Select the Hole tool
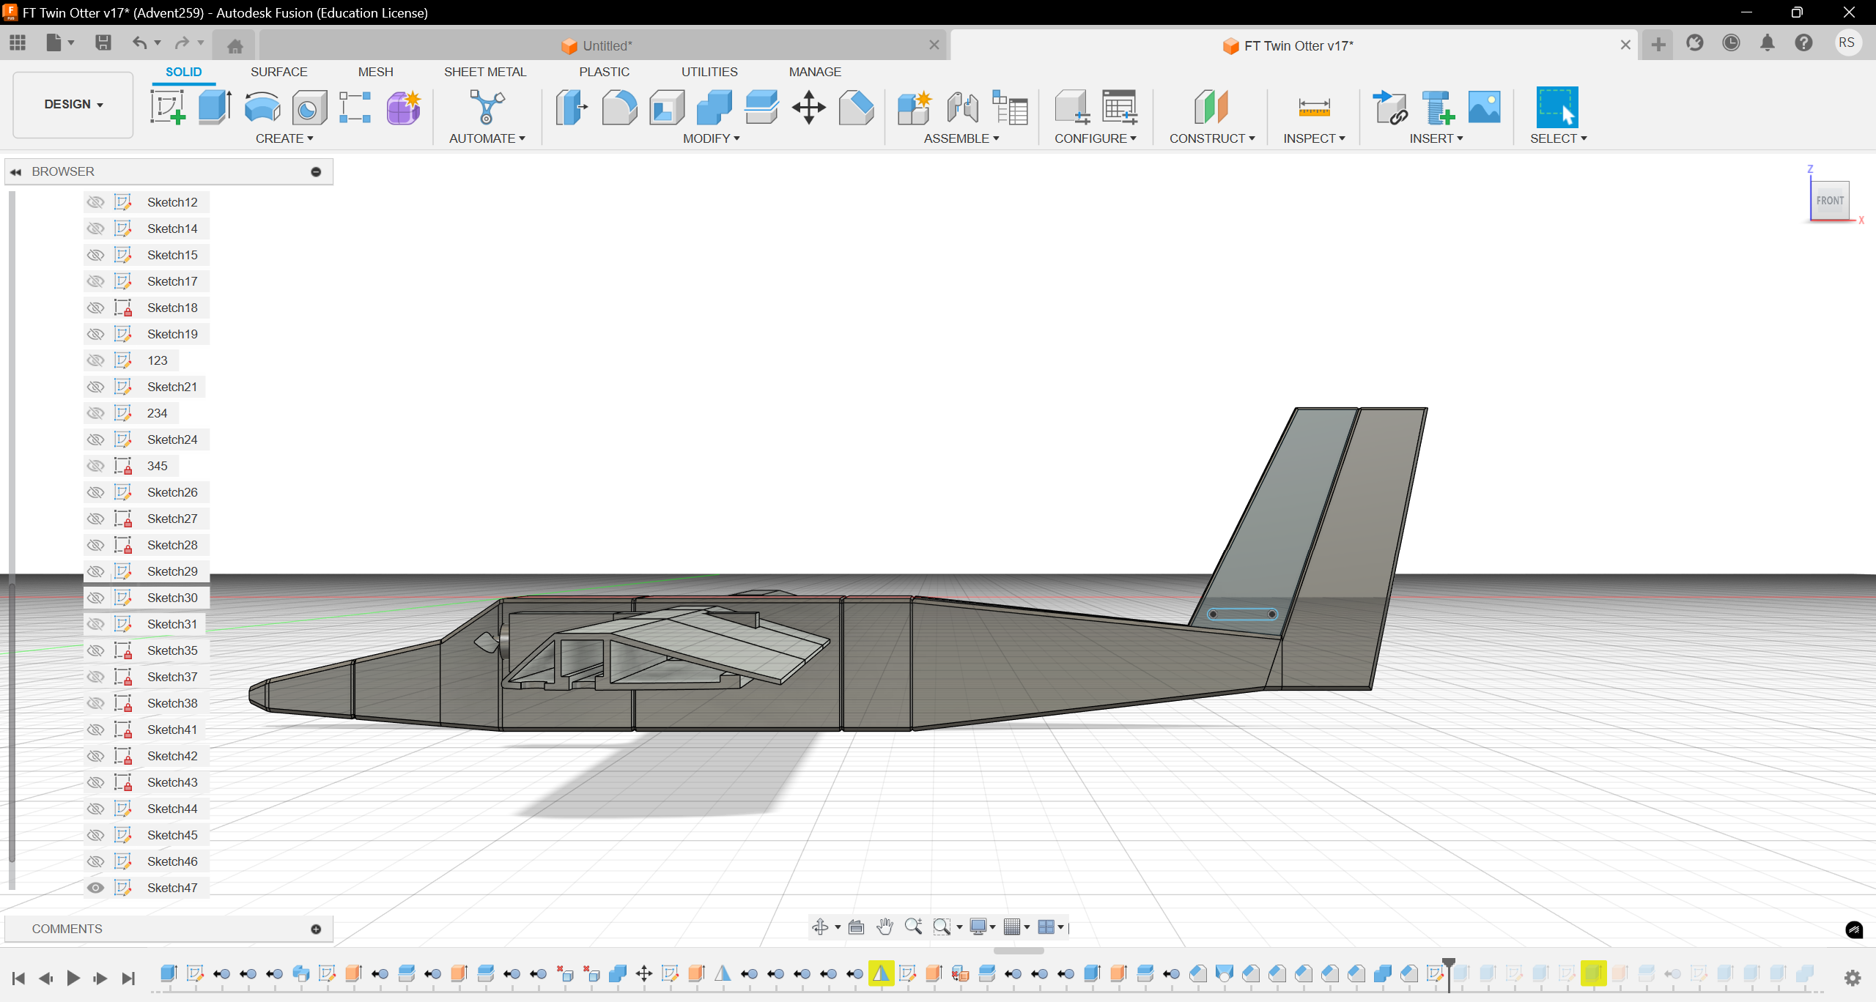The height and width of the screenshot is (1002, 1876). (x=309, y=107)
